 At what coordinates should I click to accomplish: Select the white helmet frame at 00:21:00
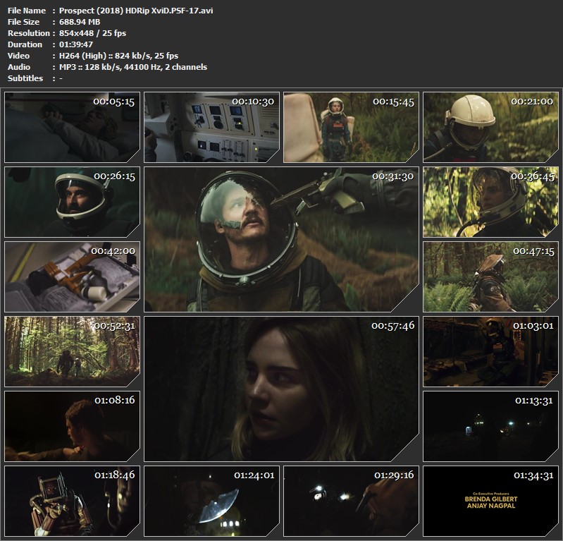point(490,127)
